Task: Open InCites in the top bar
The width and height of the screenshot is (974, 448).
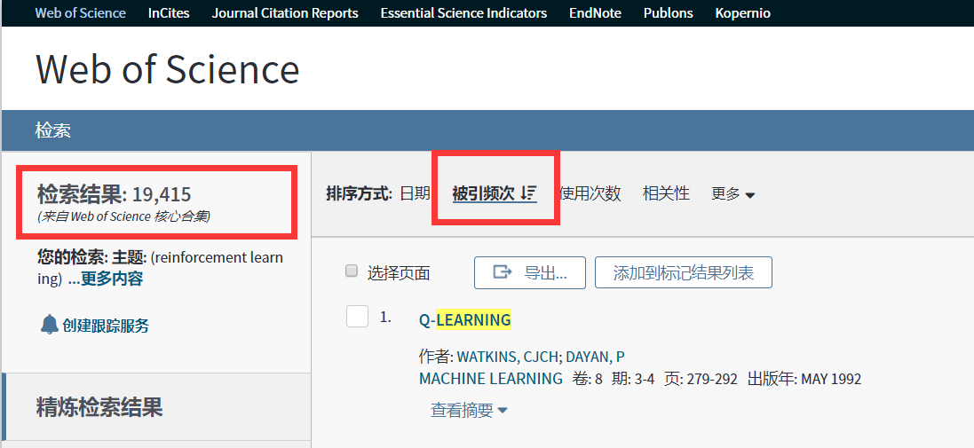Action: pyautogui.click(x=169, y=13)
